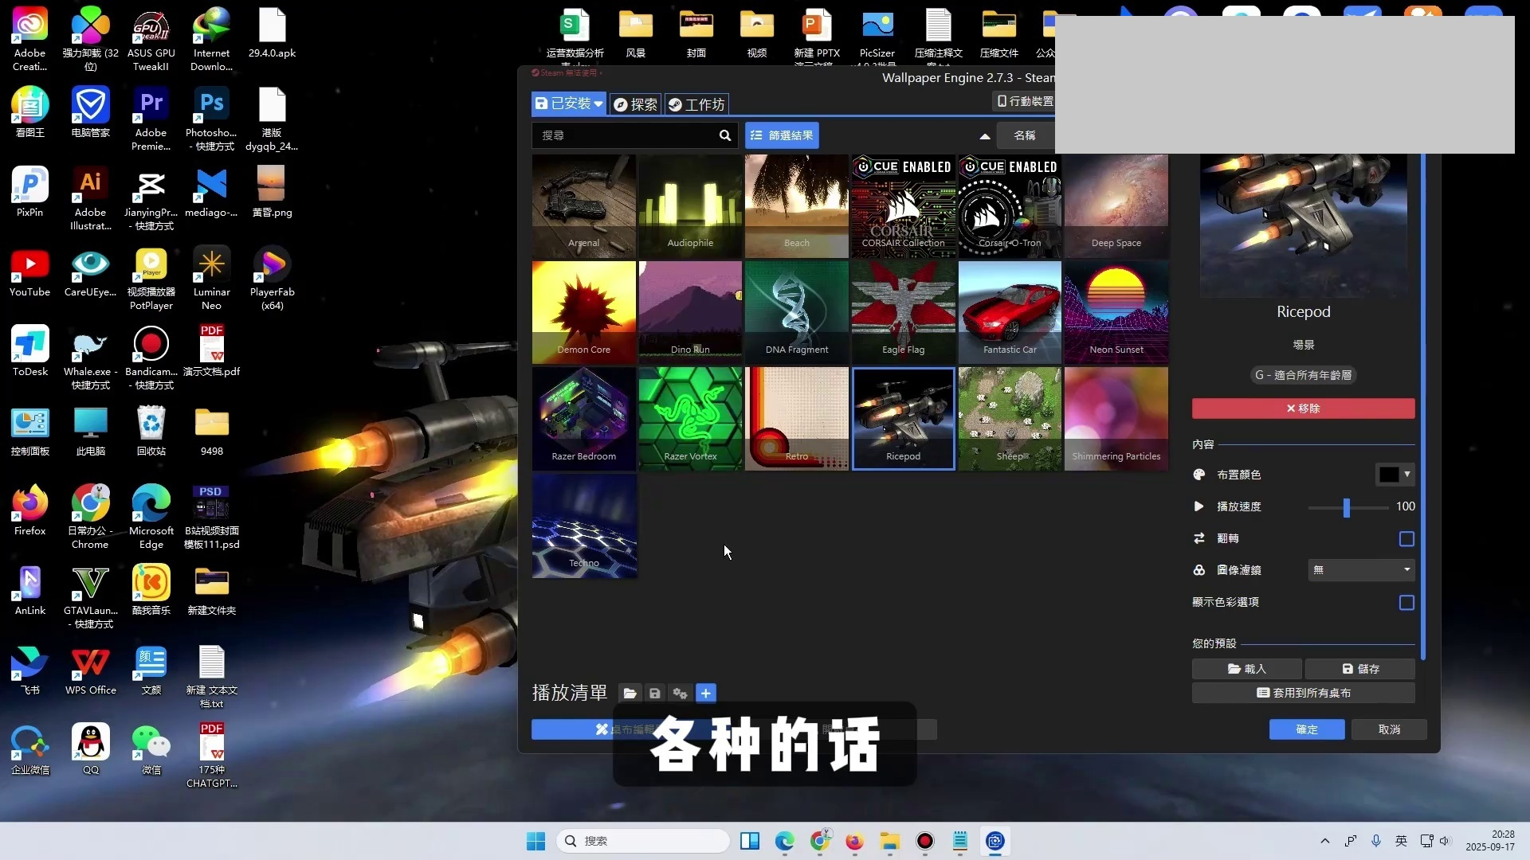The height and width of the screenshot is (860, 1530).
Task: Open Bandicam icon in taskbar
Action: (924, 841)
